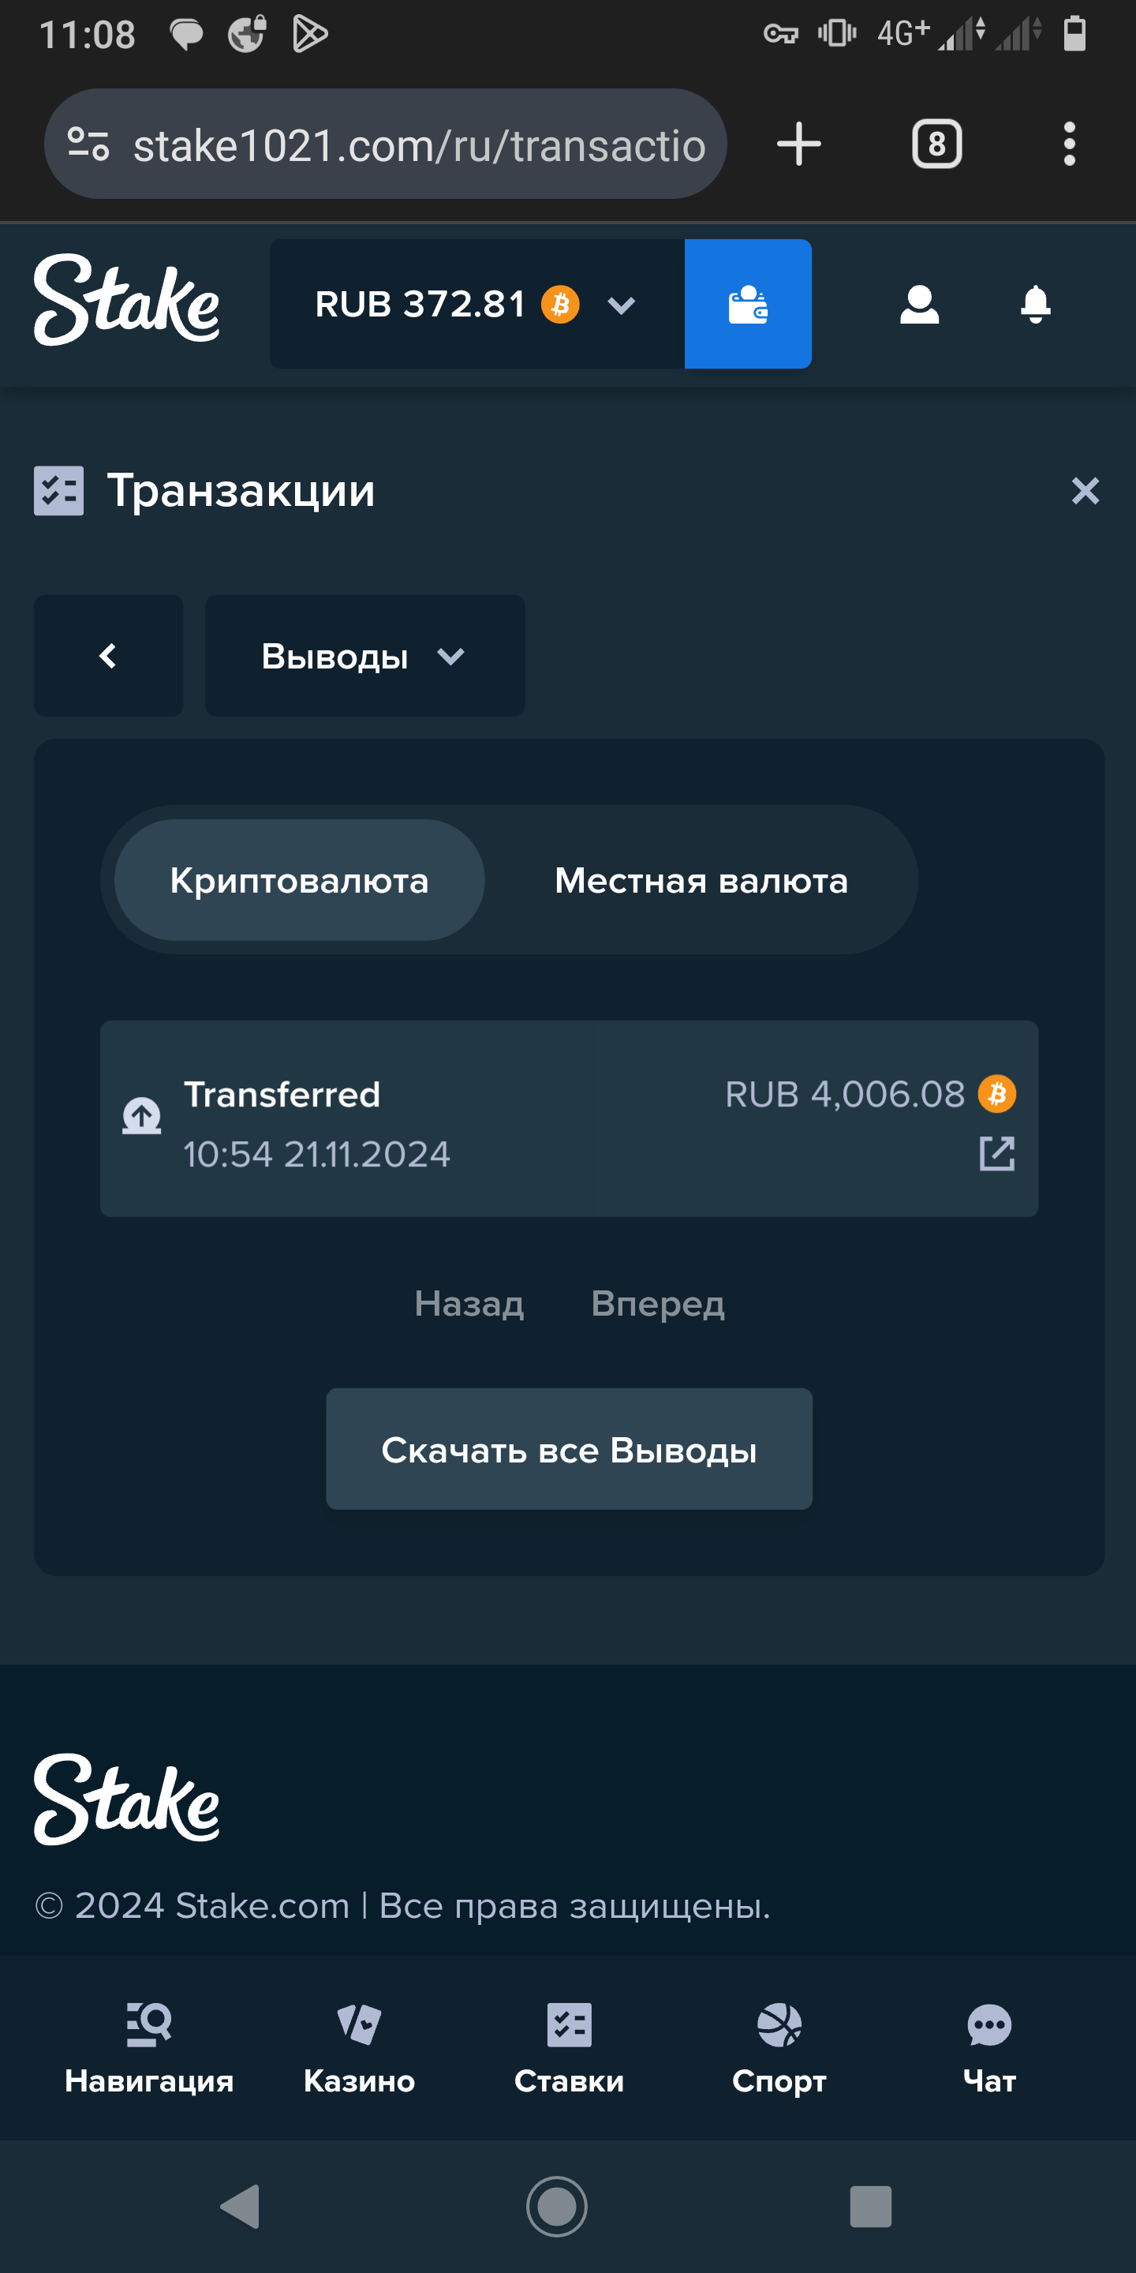
Task: Switch to the Криптовалюта tab
Action: [299, 880]
